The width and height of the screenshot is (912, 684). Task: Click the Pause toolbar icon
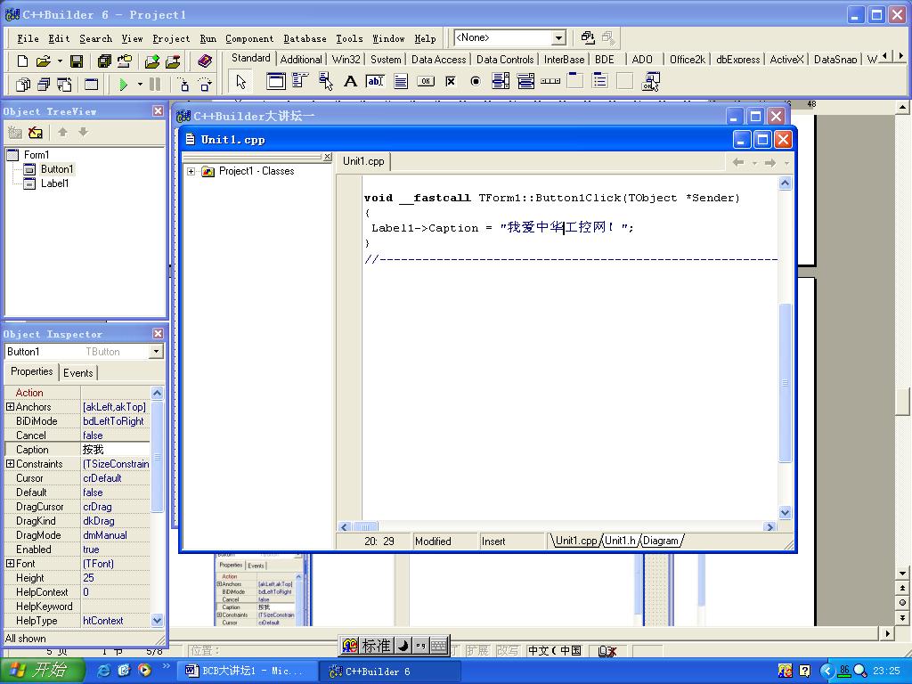click(x=155, y=85)
